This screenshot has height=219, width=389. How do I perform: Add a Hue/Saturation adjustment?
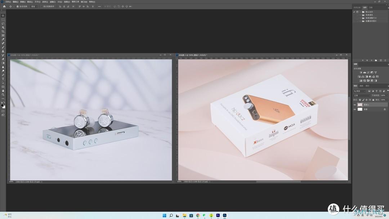[359, 77]
